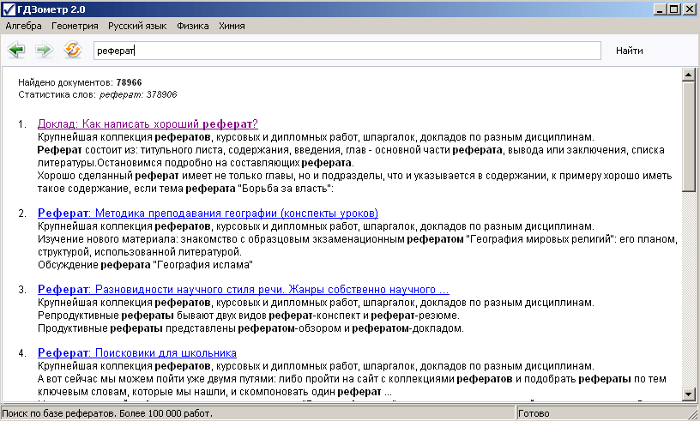Maximize the ГДЗометр window
The width and height of the screenshot is (700, 421).
(674, 9)
